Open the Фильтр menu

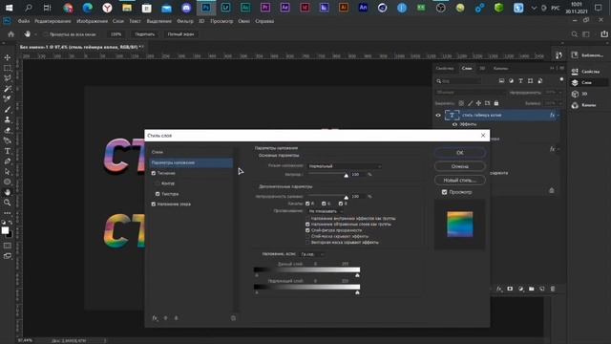(x=184, y=21)
